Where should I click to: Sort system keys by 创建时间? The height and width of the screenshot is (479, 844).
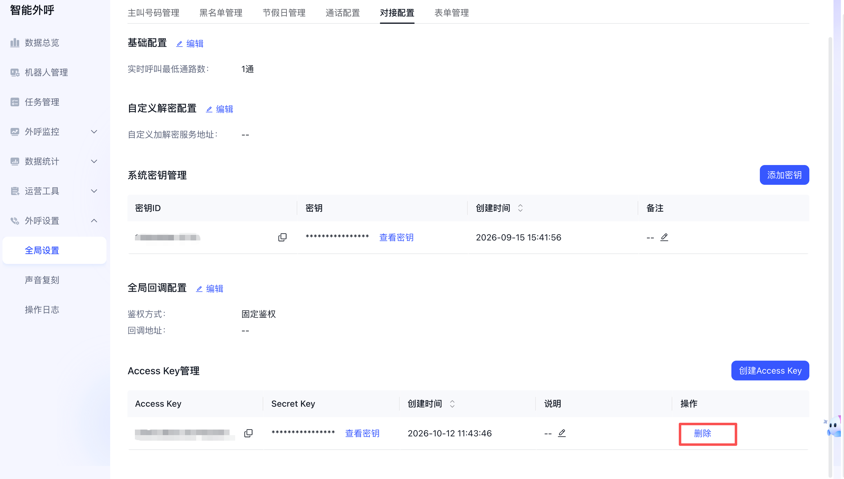click(520, 208)
